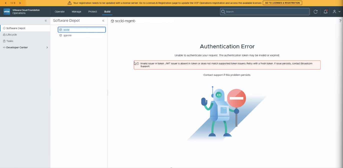Open the notifications bell icon
The width and height of the screenshot is (343, 168).
tap(325, 11)
